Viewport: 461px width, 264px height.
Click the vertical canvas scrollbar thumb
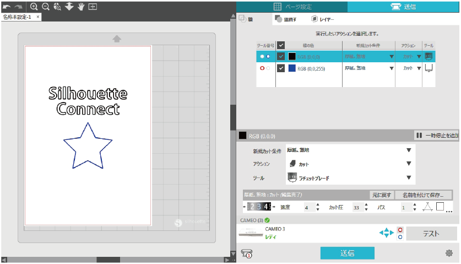point(233,117)
